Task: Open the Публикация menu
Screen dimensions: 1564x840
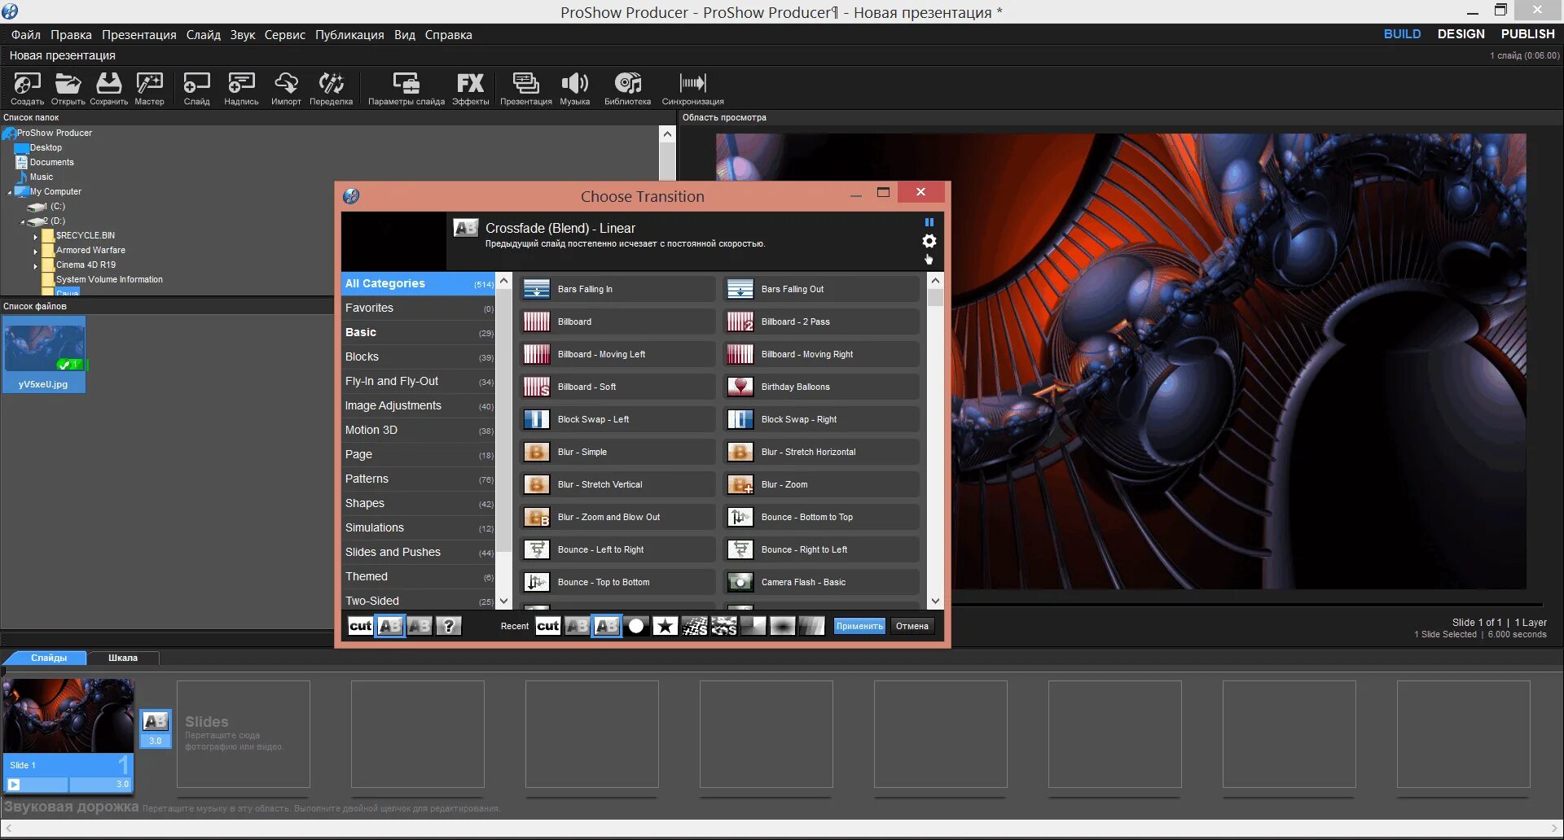Action: coord(349,35)
